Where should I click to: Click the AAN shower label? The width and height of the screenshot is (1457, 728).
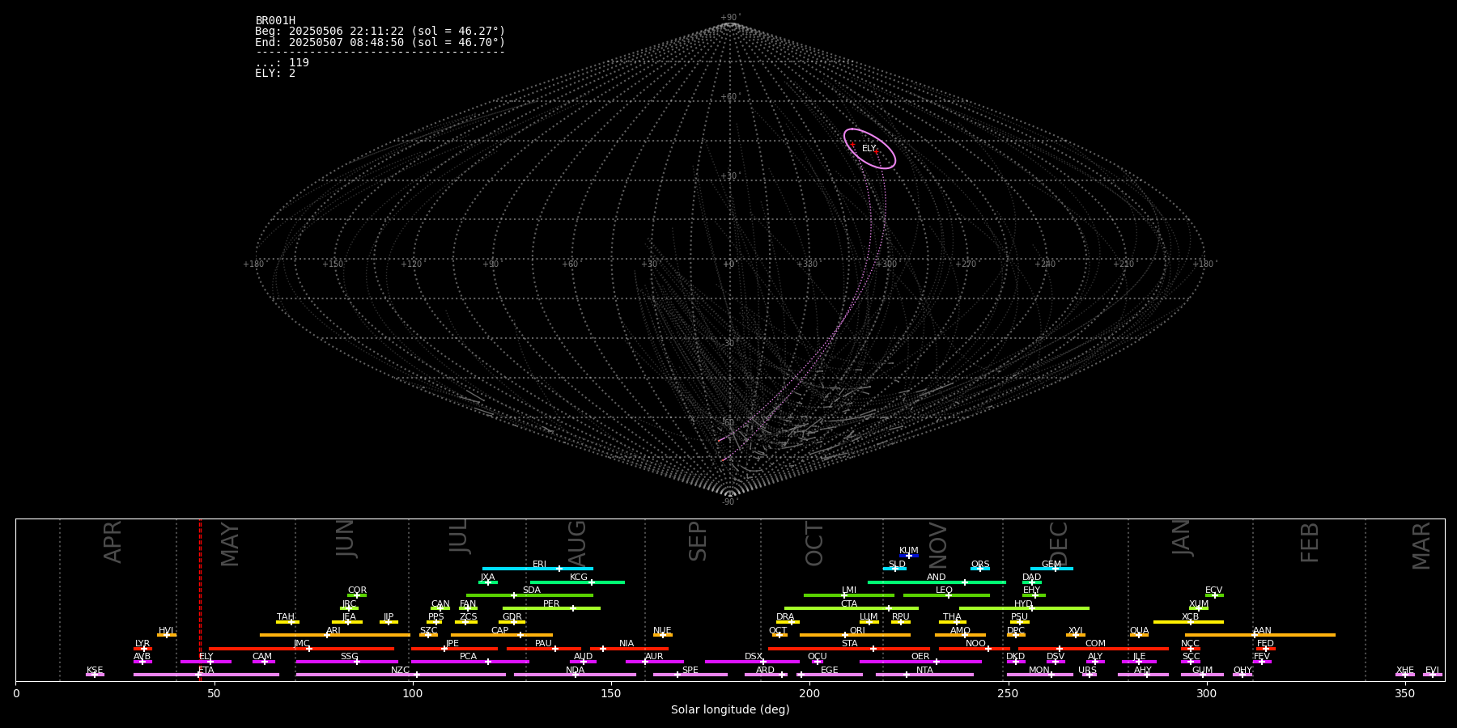[1262, 630]
